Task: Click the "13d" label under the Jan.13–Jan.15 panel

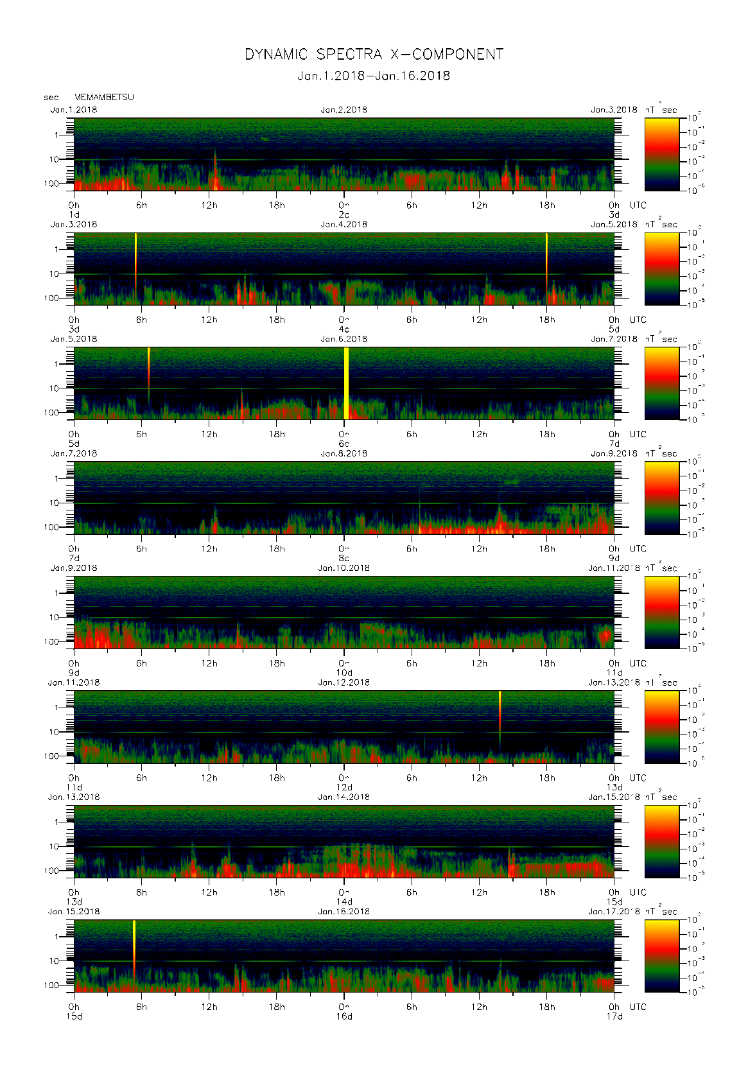Action: point(74,902)
